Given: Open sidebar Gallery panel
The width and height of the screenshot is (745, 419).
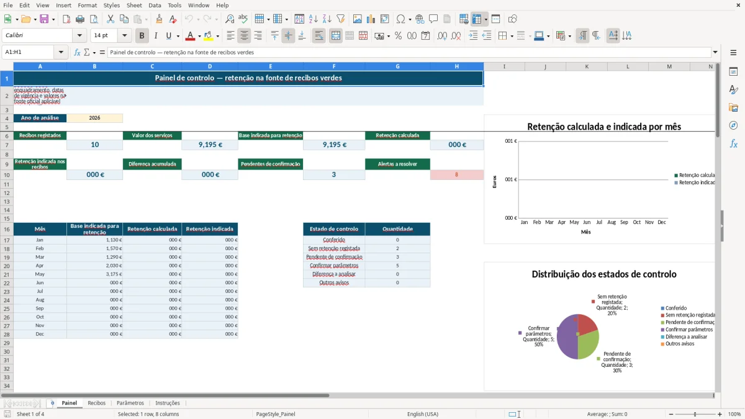Looking at the screenshot, I should (733, 107).
